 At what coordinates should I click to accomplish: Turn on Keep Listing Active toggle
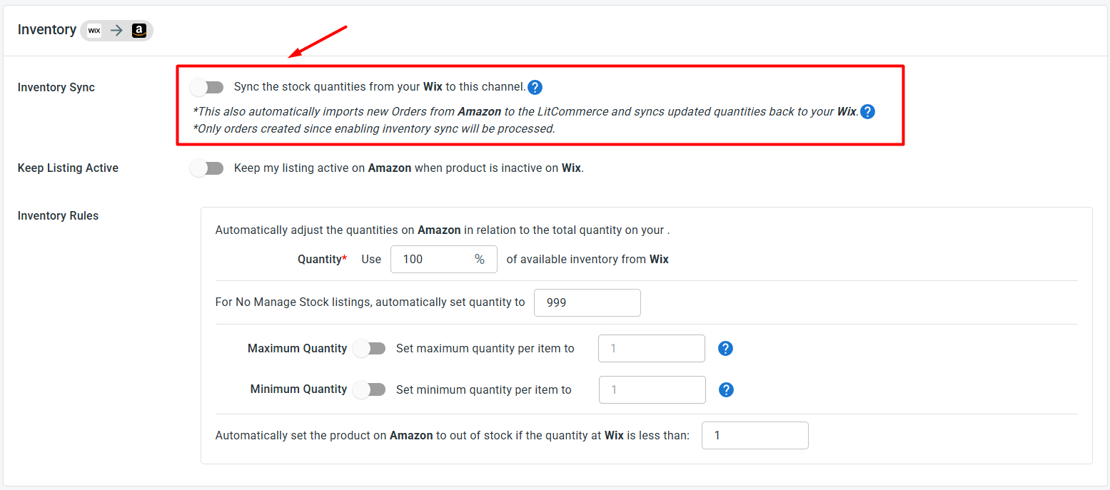pos(207,168)
